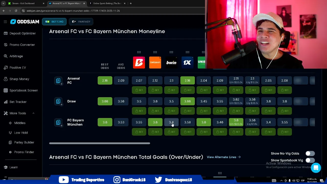The height and width of the screenshot is (184, 327).
Task: Click Arsenal FC best odds 2.16
Action: point(105,80)
